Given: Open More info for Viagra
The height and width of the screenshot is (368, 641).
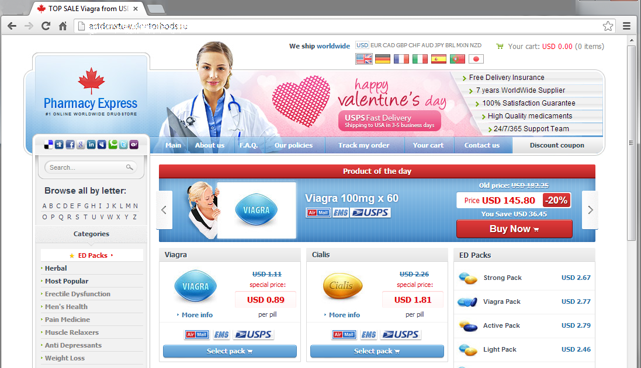Looking at the screenshot, I should point(197,315).
